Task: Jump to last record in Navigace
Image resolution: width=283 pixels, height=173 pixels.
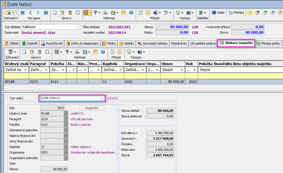Action: (x=46, y=13)
